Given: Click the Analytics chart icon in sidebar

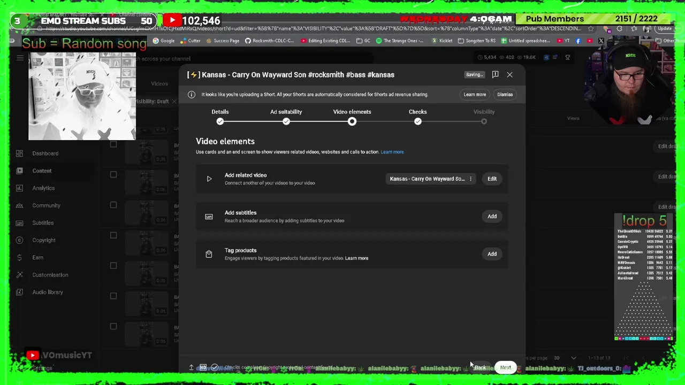Looking at the screenshot, I should (x=19, y=188).
